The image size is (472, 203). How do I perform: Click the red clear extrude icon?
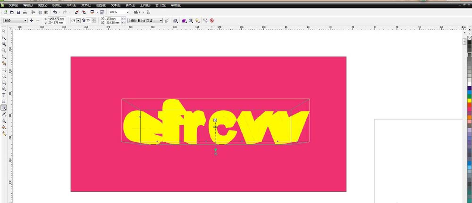pos(212,21)
